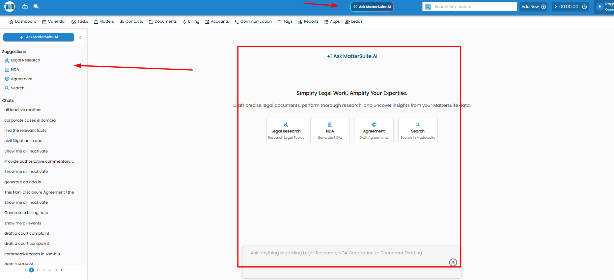Start the timer with play icon

(x=556, y=7)
